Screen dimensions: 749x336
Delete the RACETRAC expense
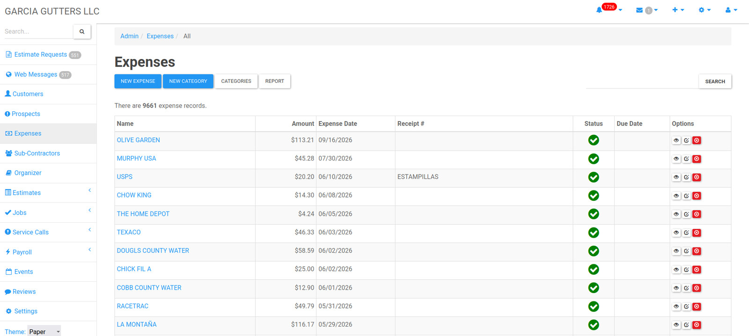pos(697,307)
